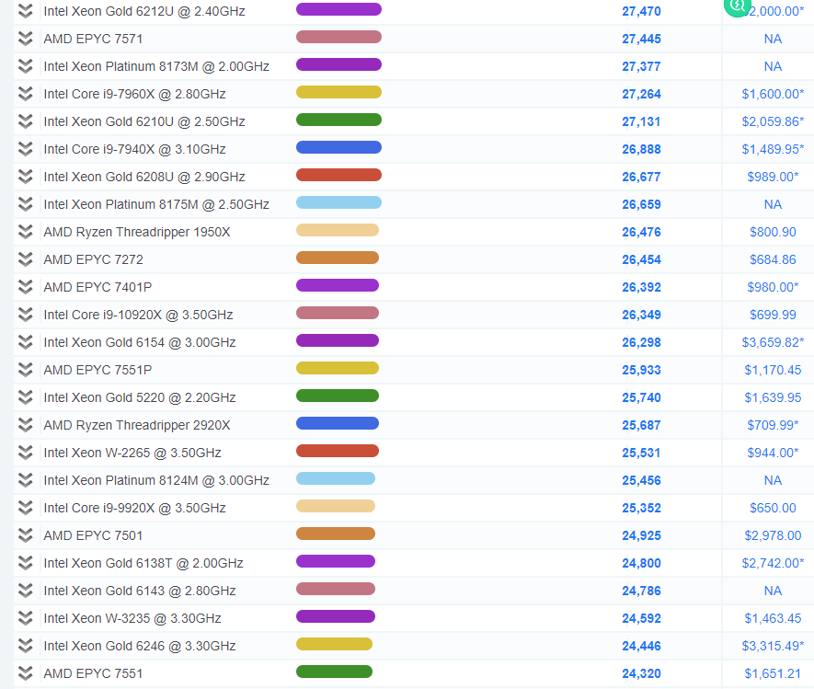Open AMD EPYC 7272 CPU link
This screenshot has width=814, height=689.
pos(93,259)
